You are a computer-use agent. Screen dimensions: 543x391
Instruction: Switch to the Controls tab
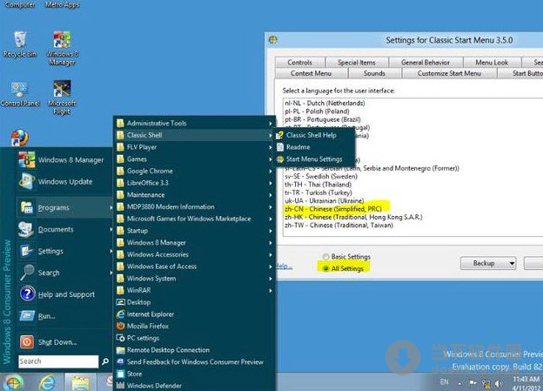tap(300, 63)
